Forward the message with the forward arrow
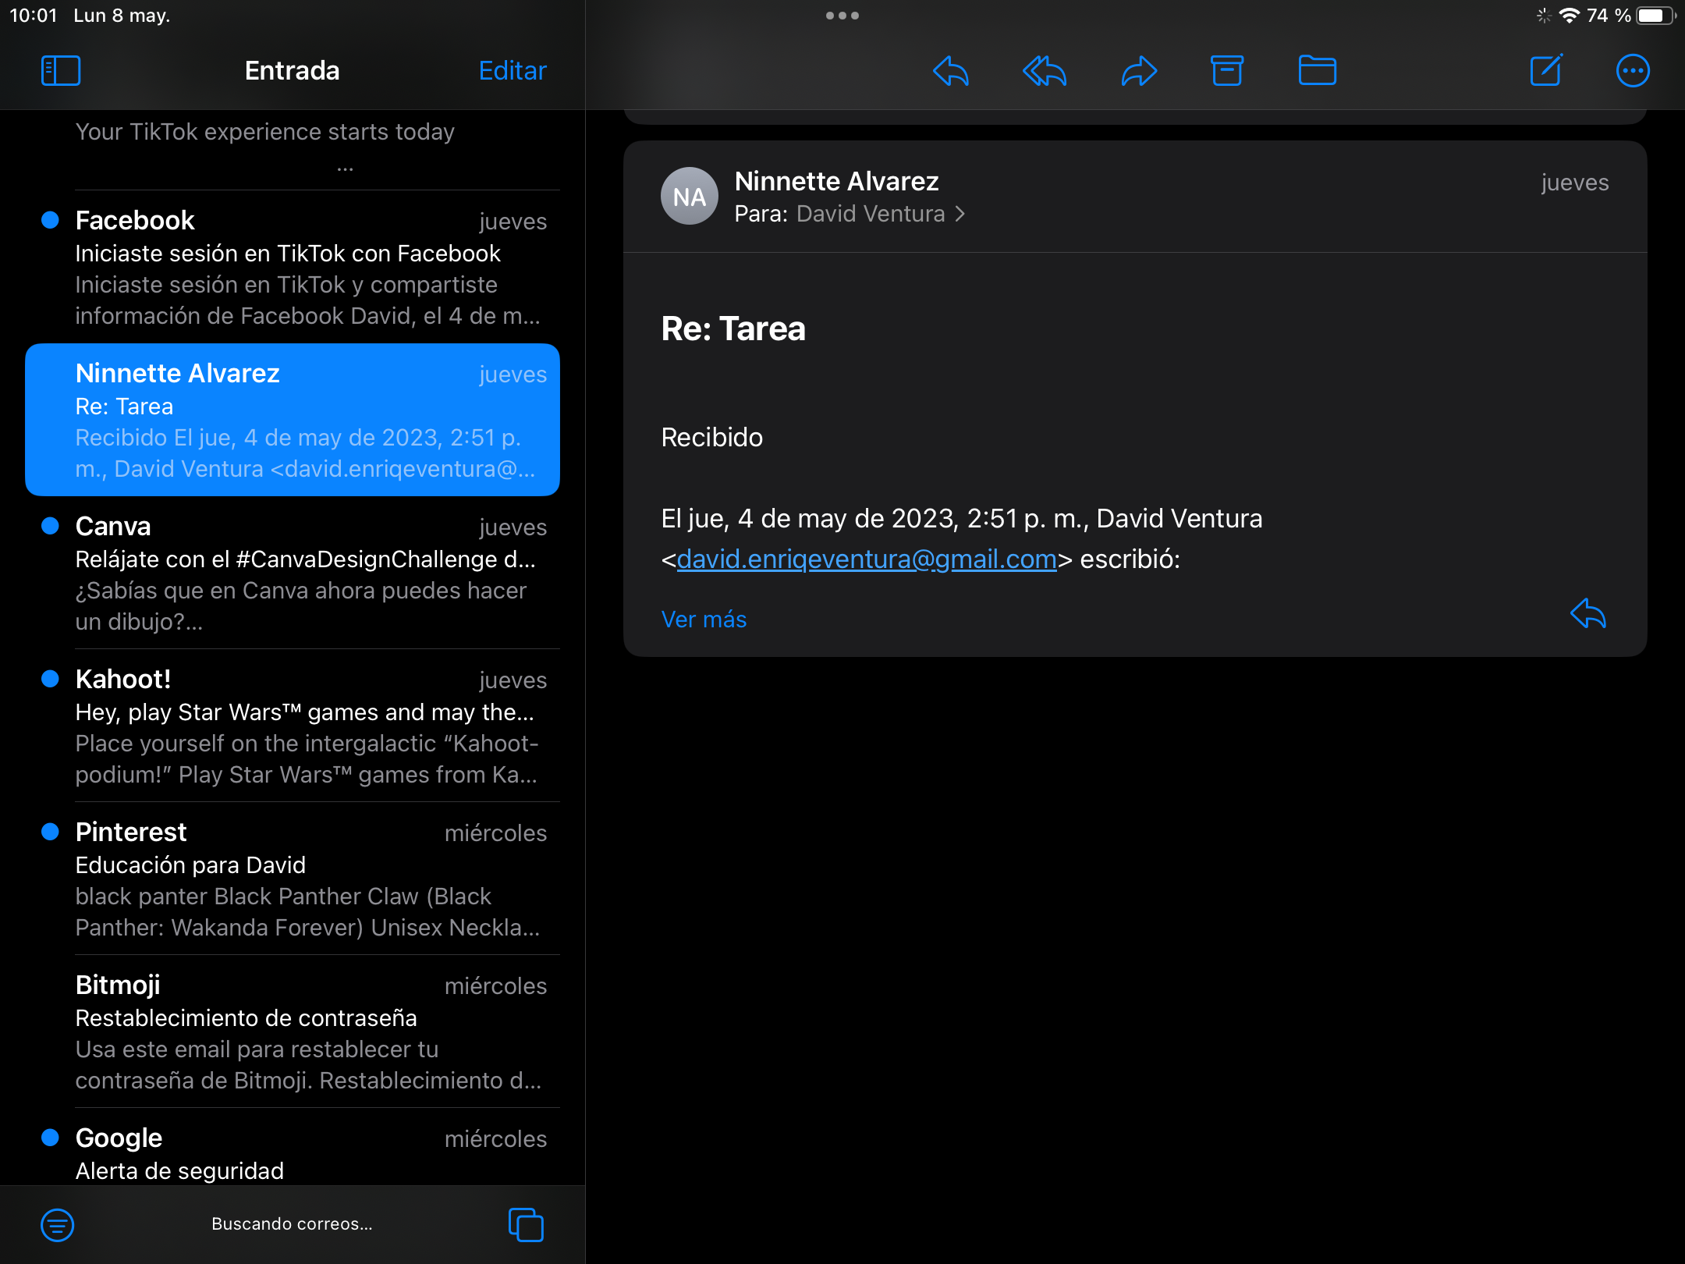The image size is (1685, 1264). coord(1139,71)
